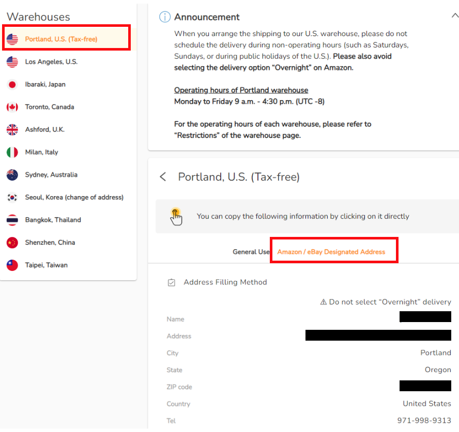Click the Thailand flag icon
This screenshot has height=432, width=459.
coord(12,220)
